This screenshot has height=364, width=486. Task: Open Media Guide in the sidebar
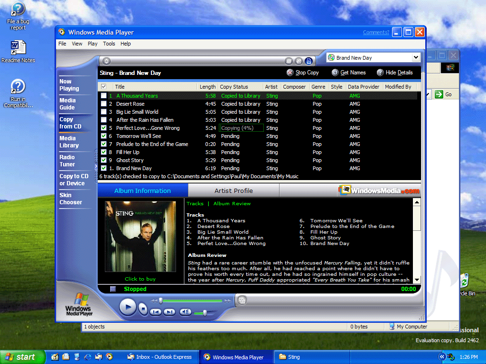(67, 104)
